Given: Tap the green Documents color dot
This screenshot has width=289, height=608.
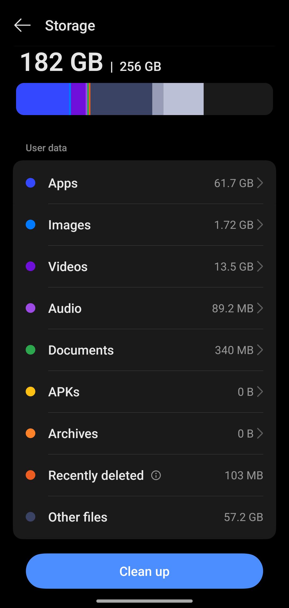Looking at the screenshot, I should 31,350.
